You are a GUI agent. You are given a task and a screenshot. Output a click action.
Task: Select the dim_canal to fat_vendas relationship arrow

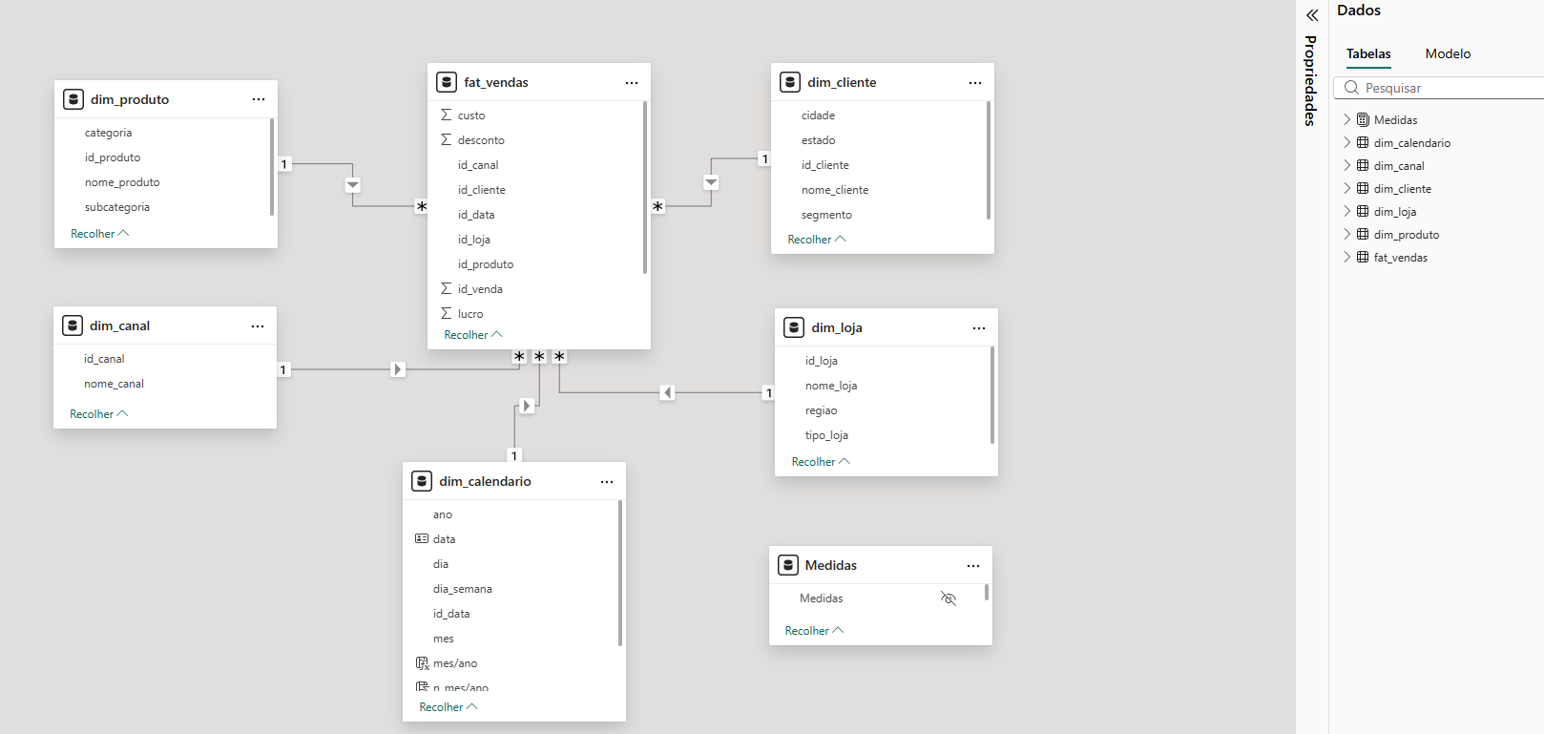point(398,369)
